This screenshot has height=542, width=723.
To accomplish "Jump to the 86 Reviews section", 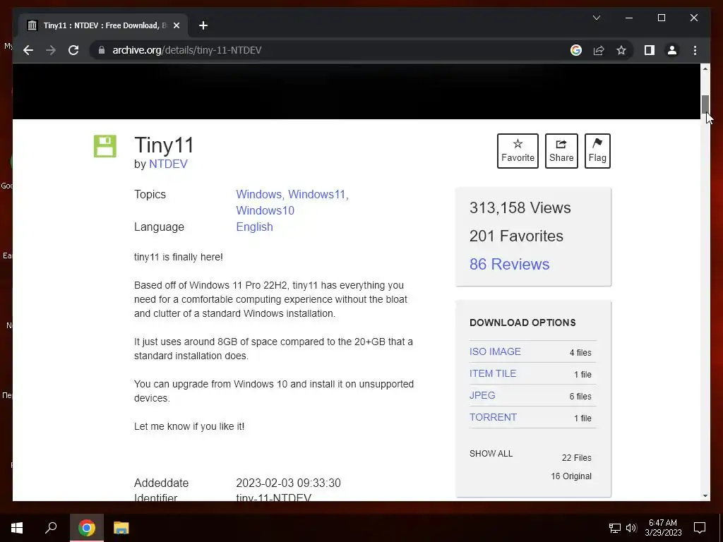I will tap(510, 264).
